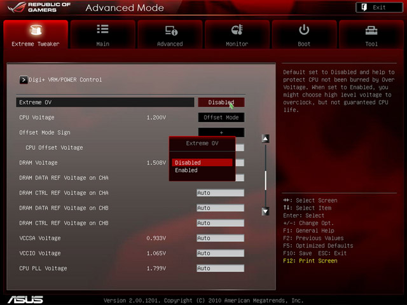407x305 pixels.
Task: Switch to the Boot tab
Action: [304, 34]
